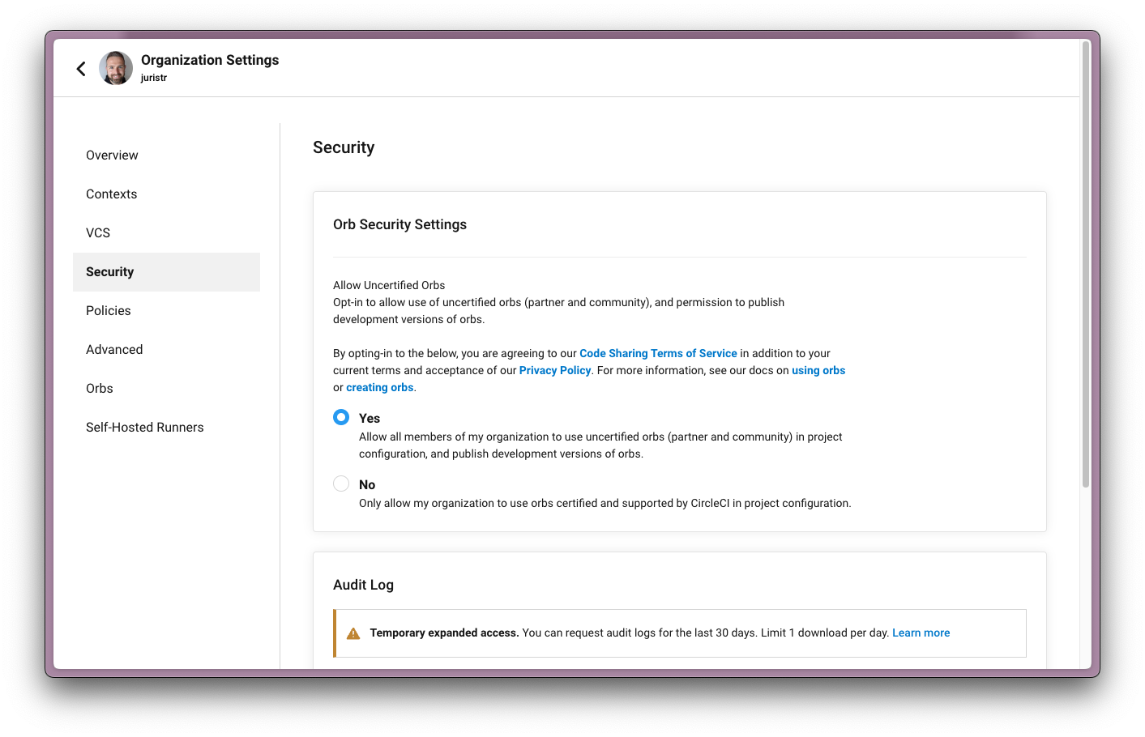Open the Policies settings page
The width and height of the screenshot is (1145, 737).
click(108, 310)
